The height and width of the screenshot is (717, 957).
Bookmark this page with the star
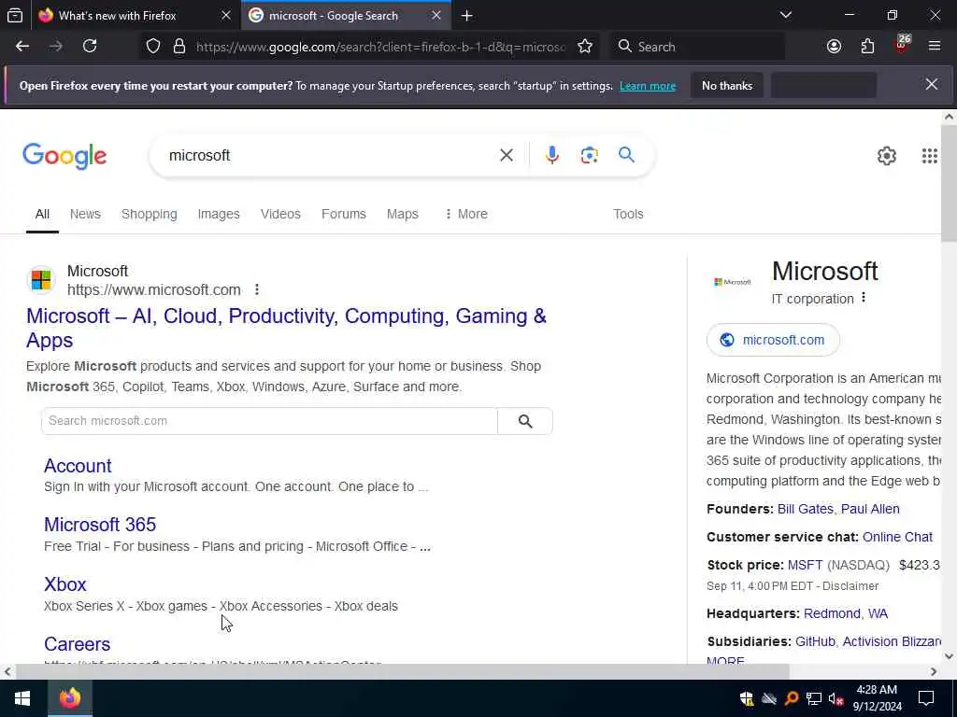click(x=585, y=47)
